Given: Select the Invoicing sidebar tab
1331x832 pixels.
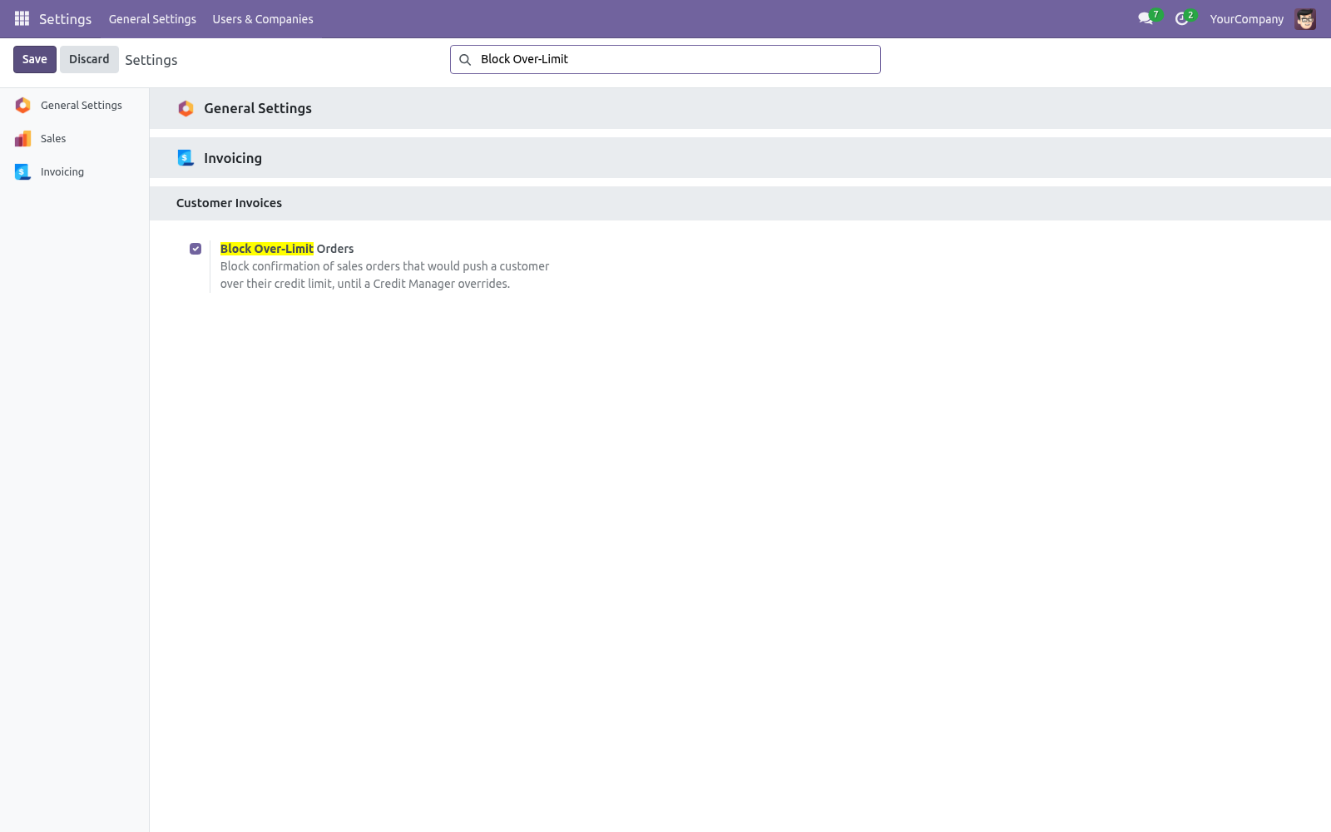Looking at the screenshot, I should click(75, 172).
